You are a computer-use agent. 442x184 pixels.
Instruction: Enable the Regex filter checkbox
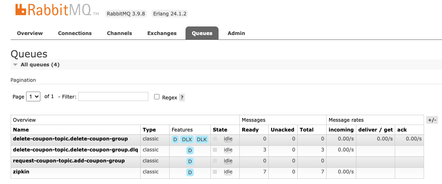click(157, 97)
